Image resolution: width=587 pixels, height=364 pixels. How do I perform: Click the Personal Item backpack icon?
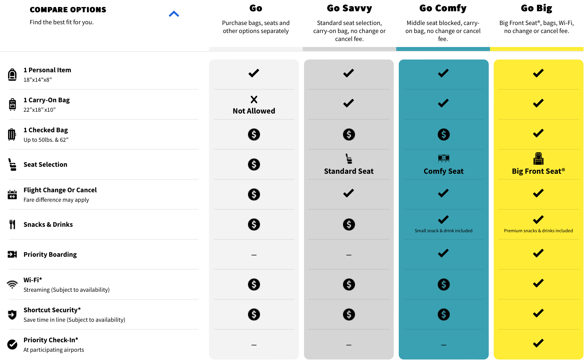(x=12, y=74)
